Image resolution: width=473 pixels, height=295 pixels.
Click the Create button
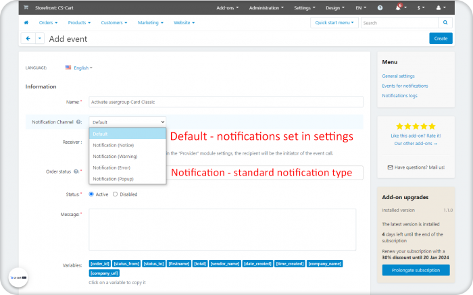[x=441, y=38]
